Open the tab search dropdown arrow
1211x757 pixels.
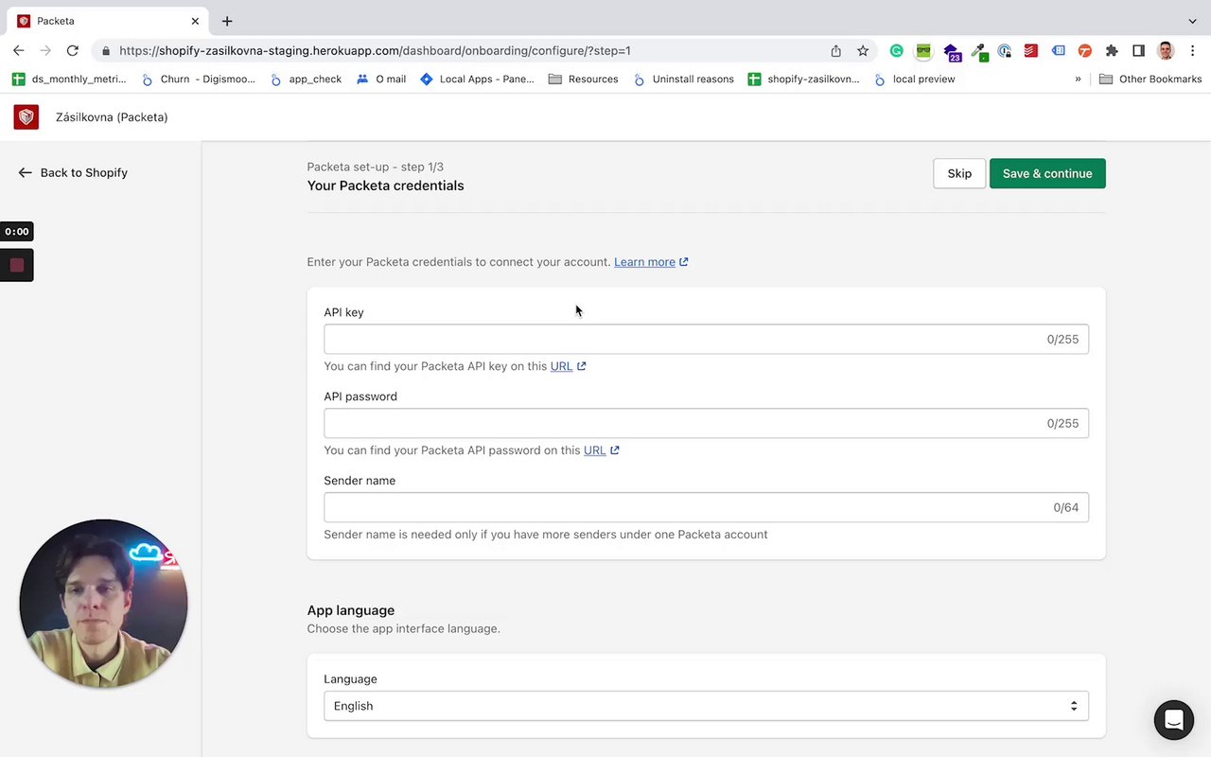pos(1192,21)
